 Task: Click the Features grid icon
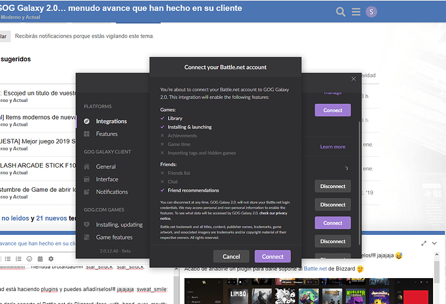click(x=87, y=134)
